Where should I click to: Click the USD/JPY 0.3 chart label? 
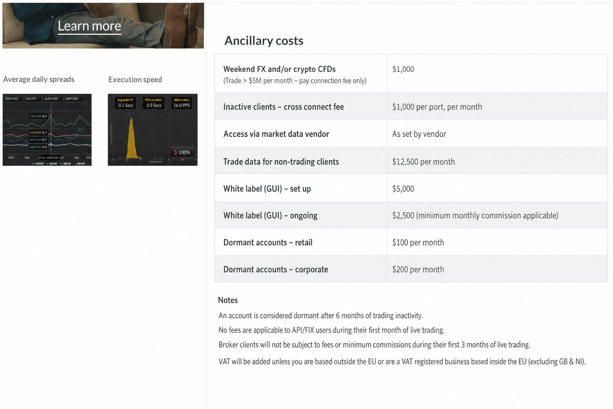[38, 116]
